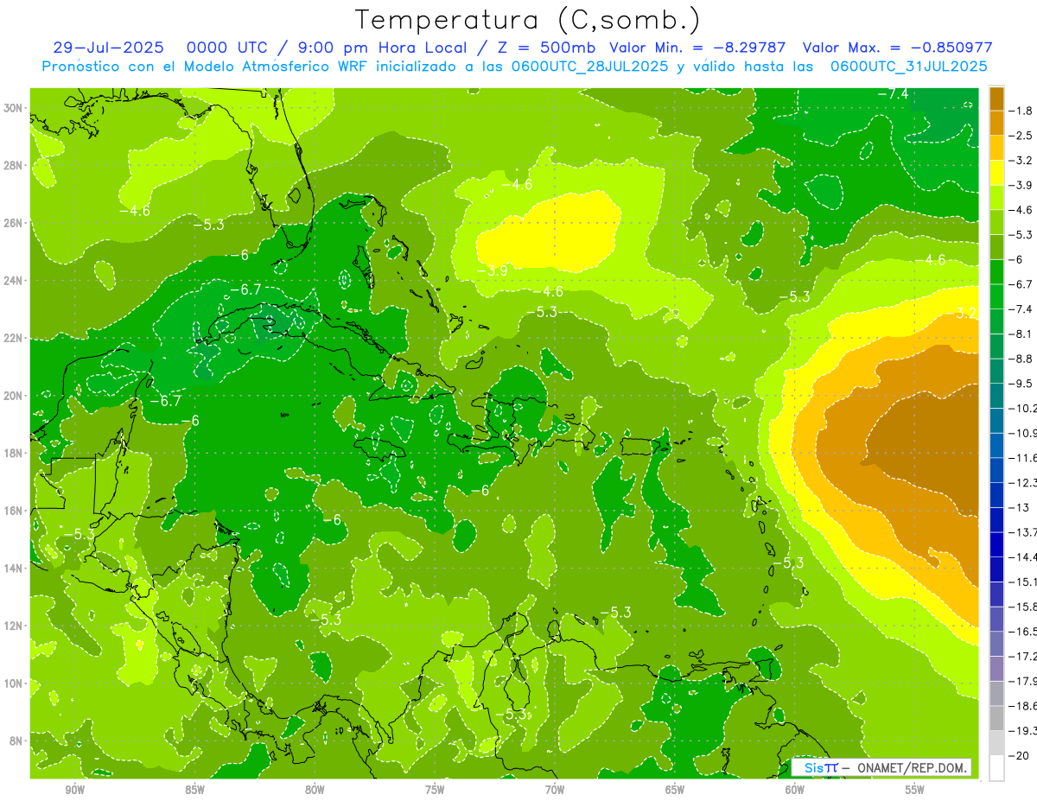Click the brown top swatch of colorbar
Image resolution: width=1037 pixels, height=801 pixels.
[996, 98]
